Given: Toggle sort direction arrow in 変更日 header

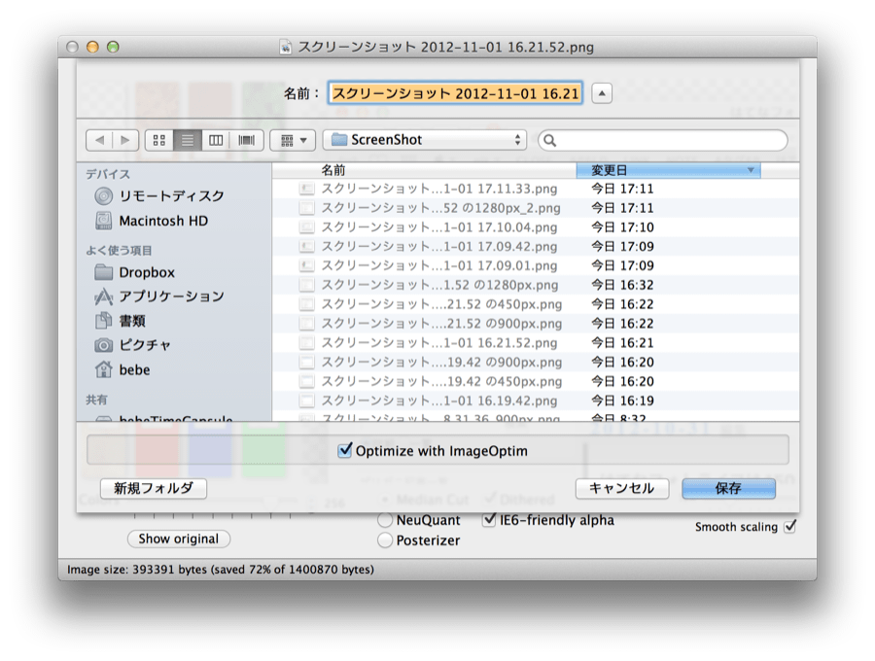Looking at the screenshot, I should click(x=751, y=170).
